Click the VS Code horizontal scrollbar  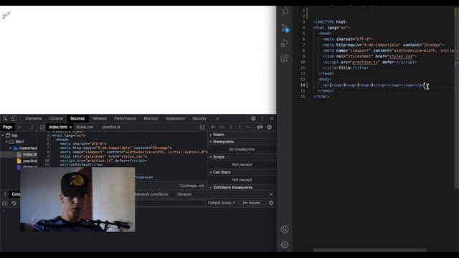tap(369, 250)
